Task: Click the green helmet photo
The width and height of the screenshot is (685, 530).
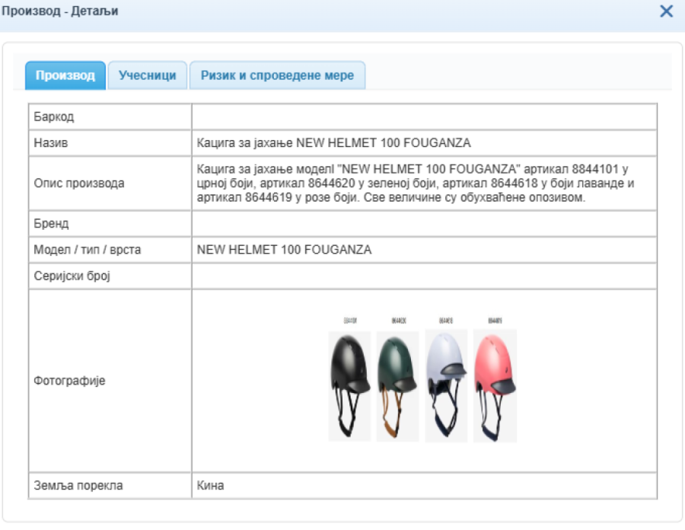Action: (x=397, y=386)
